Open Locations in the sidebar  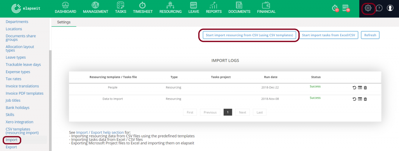[14, 29]
